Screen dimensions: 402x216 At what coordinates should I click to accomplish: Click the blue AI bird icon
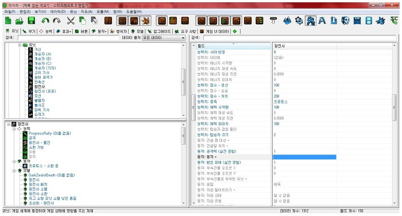tap(381, 21)
